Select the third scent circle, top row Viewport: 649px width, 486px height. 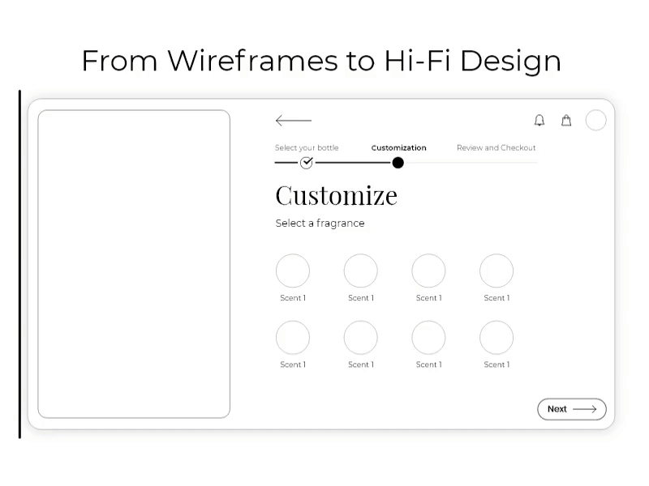[428, 271]
